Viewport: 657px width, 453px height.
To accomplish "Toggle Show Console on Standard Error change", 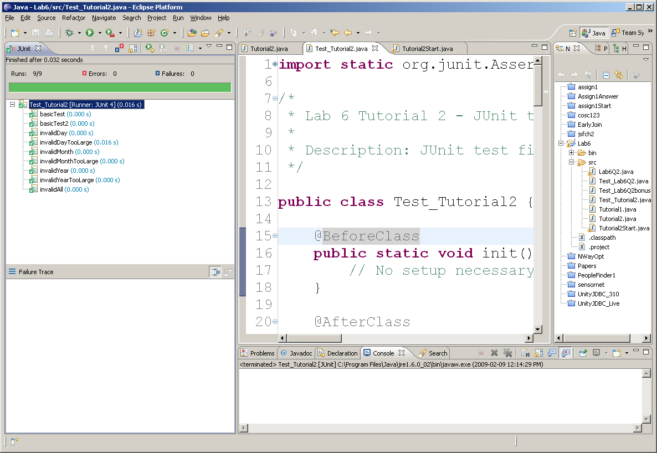I will pos(566,353).
